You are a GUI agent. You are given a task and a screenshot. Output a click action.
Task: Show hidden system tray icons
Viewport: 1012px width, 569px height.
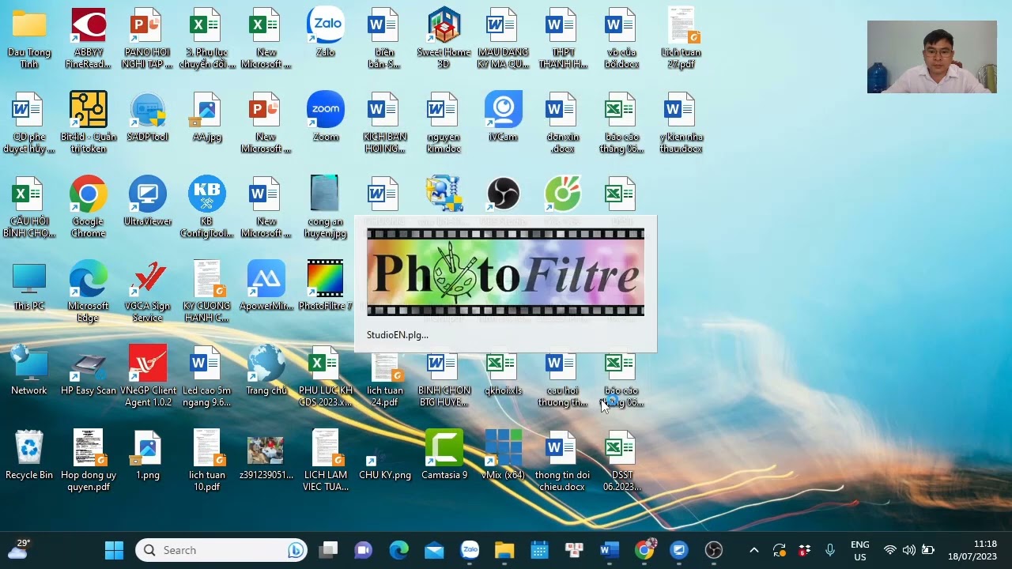753,550
